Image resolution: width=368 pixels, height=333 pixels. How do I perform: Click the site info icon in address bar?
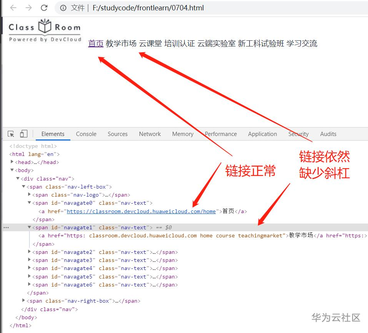63,8
